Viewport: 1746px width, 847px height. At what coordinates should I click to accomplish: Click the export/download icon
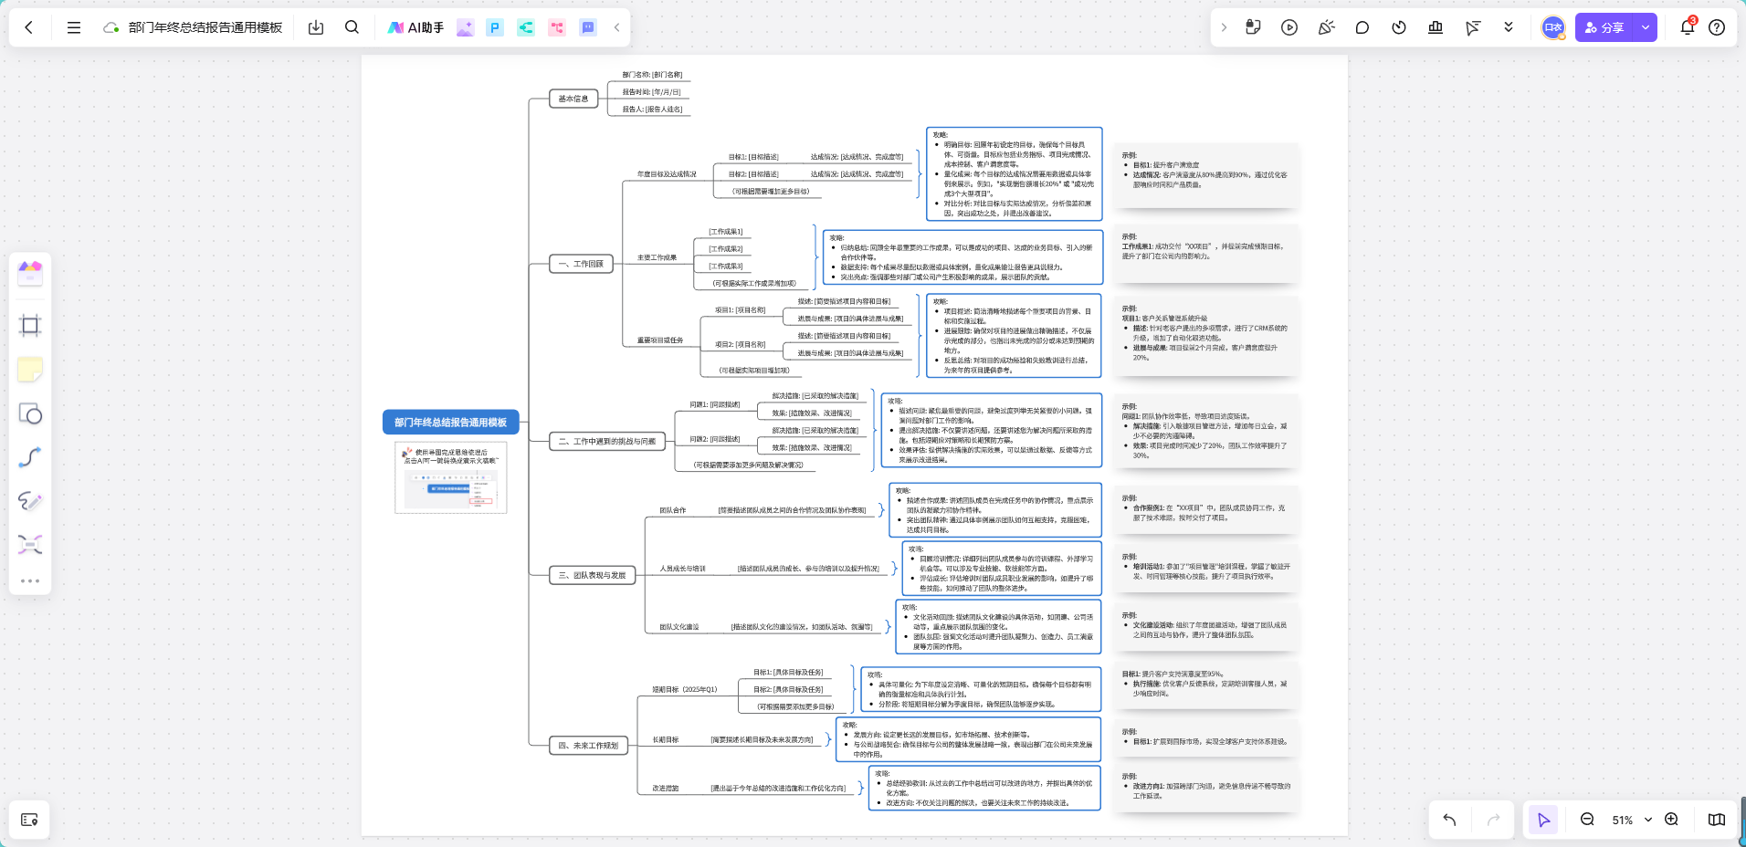(316, 27)
